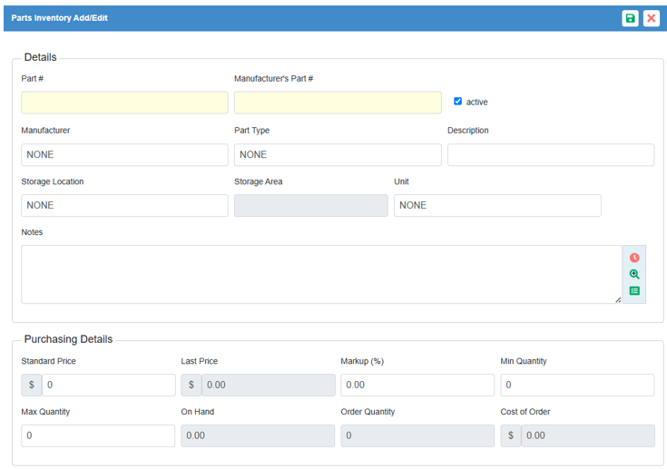Toggle the active checkbox
Image resolution: width=667 pixels, height=469 pixels.
point(458,102)
